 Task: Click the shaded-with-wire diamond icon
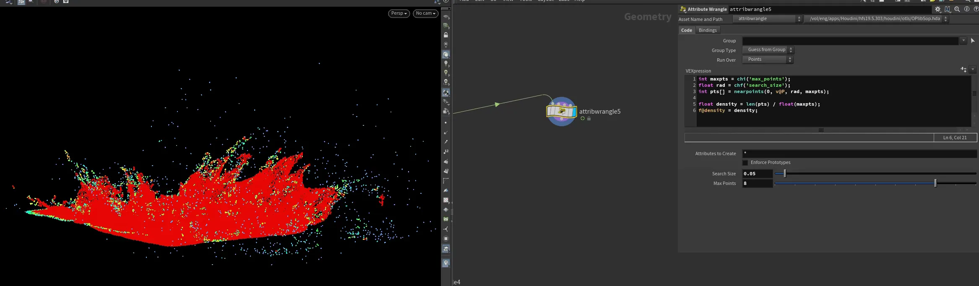click(x=446, y=210)
